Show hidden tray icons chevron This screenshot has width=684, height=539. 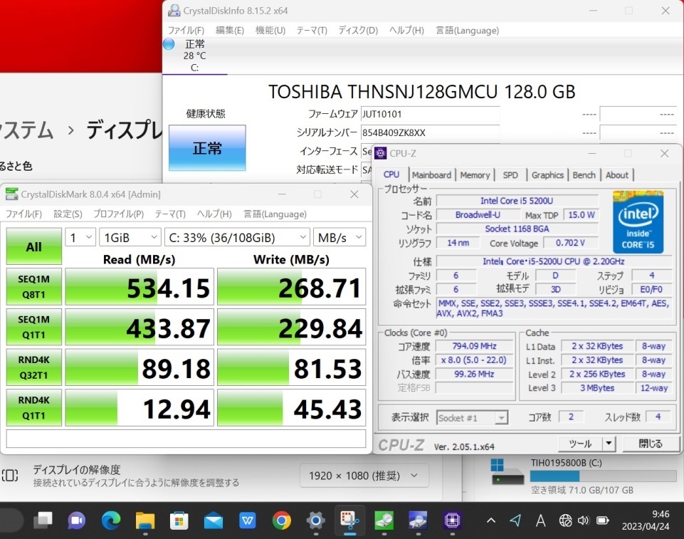[490, 520]
